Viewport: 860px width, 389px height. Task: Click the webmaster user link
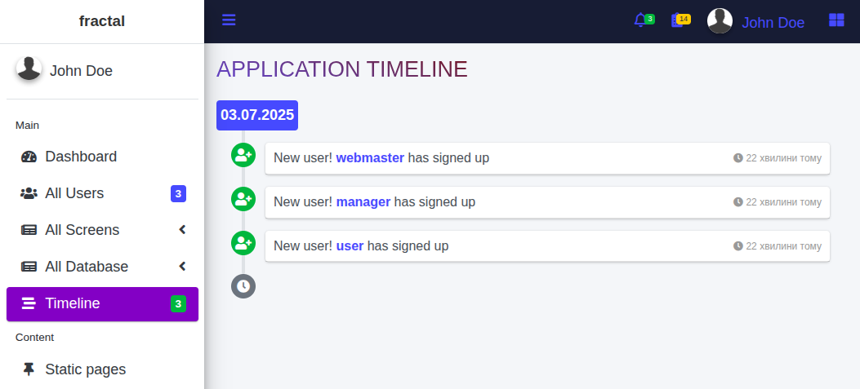pyautogui.click(x=370, y=157)
